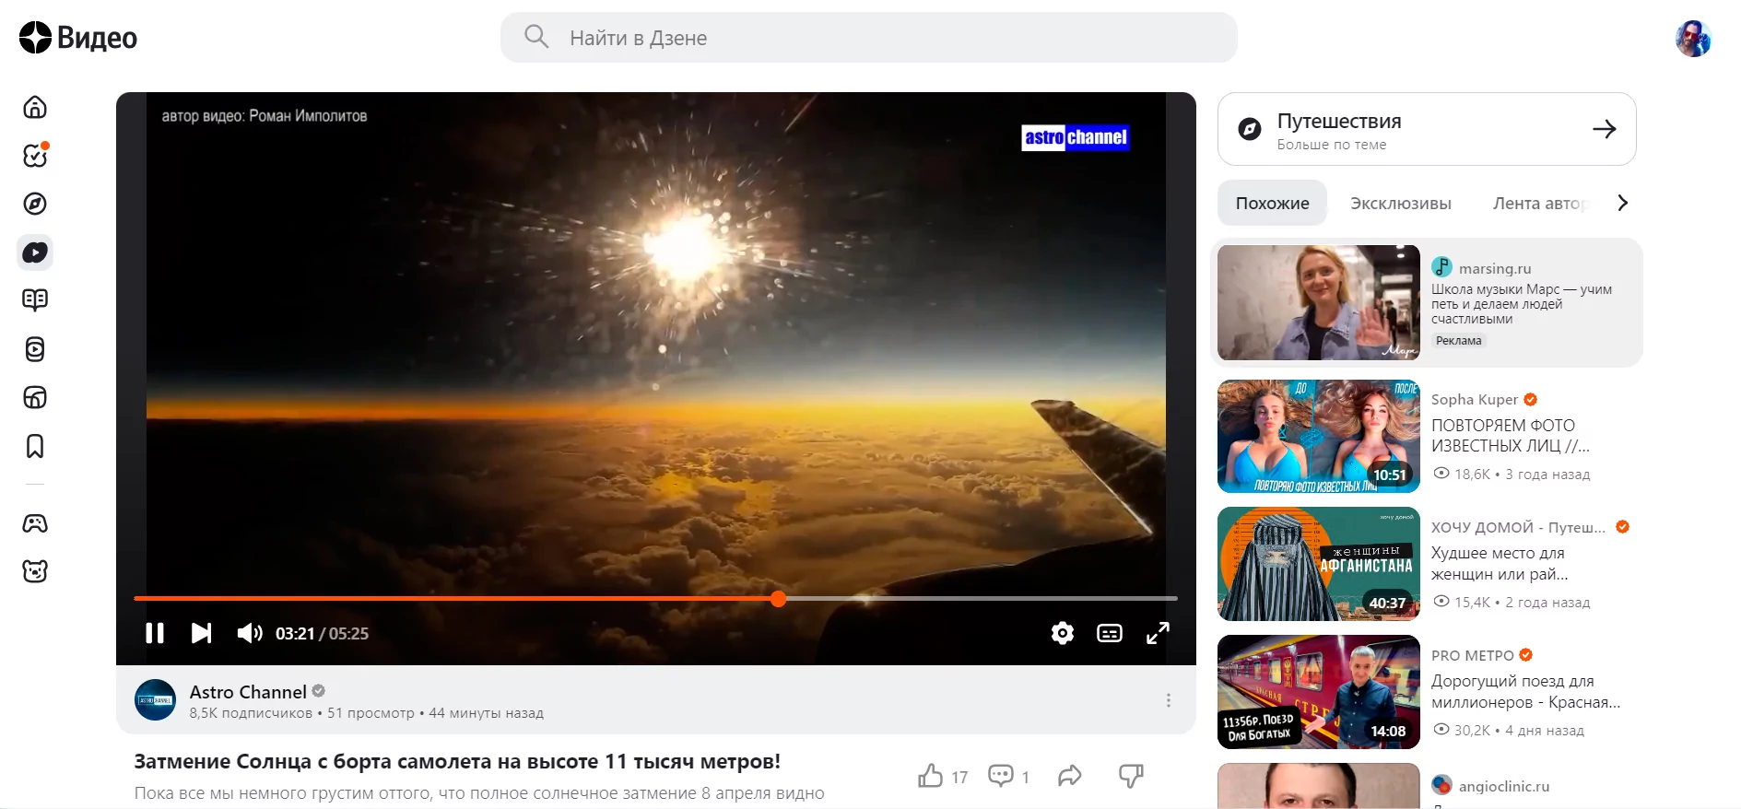Image resolution: width=1741 pixels, height=809 pixels.
Task: Switch to the Эксклюзивы tab
Action: 1401,203
